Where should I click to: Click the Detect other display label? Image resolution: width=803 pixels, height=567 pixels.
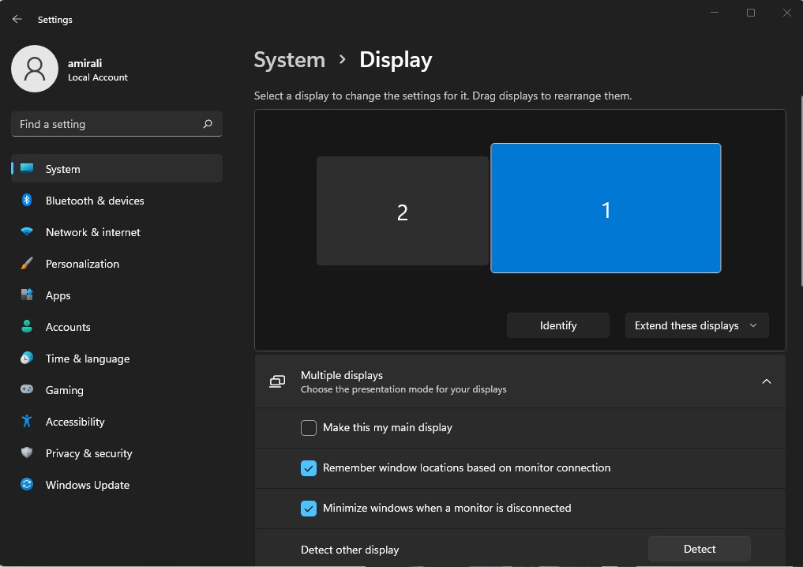click(x=350, y=550)
